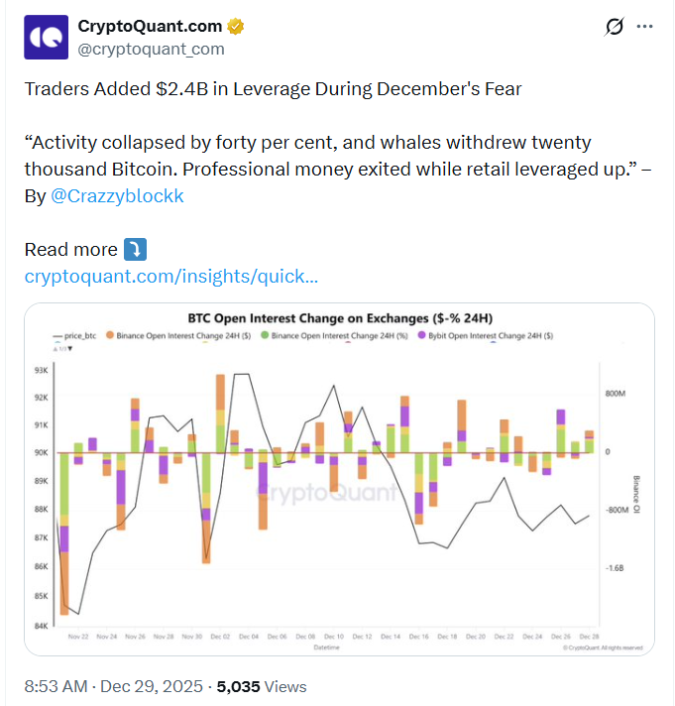
Task: Click the blue down-arrow emoji
Action: pyautogui.click(x=134, y=248)
